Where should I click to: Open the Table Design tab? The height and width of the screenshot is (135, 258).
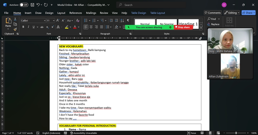point(139,13)
